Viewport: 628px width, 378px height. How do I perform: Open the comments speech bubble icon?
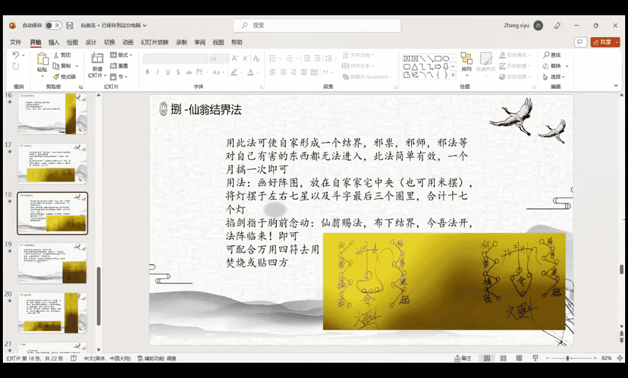click(x=580, y=42)
